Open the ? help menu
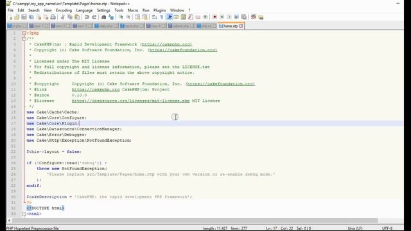The image size is (411, 231). click(x=189, y=10)
